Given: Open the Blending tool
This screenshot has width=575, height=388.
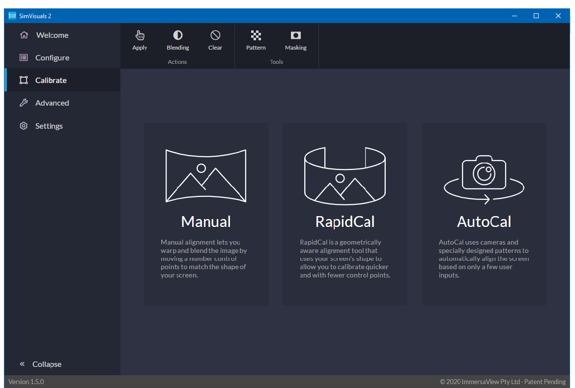Looking at the screenshot, I should pos(178,40).
